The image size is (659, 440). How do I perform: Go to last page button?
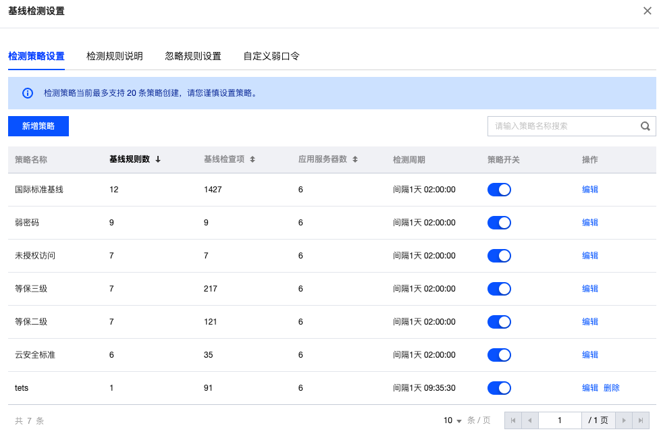click(x=641, y=420)
